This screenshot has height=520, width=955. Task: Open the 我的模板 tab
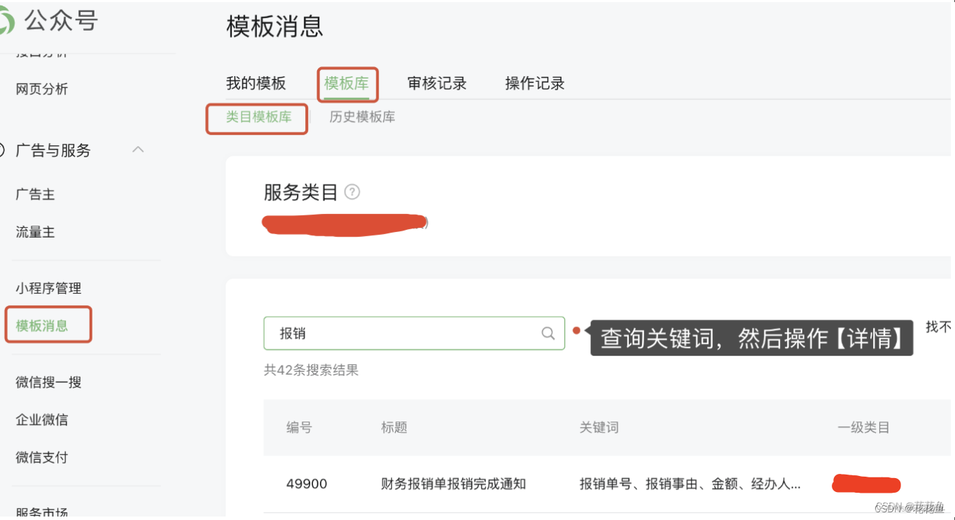(x=256, y=83)
